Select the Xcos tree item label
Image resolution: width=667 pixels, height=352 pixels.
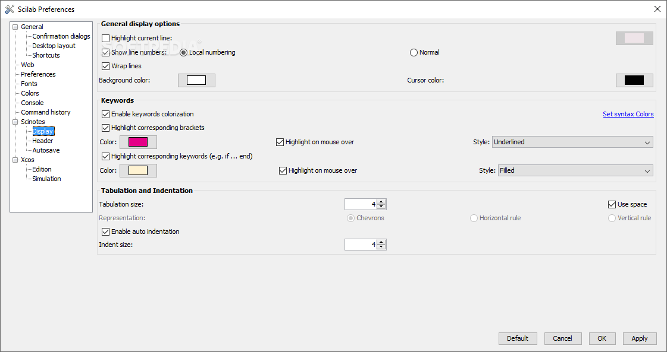pyautogui.click(x=27, y=160)
